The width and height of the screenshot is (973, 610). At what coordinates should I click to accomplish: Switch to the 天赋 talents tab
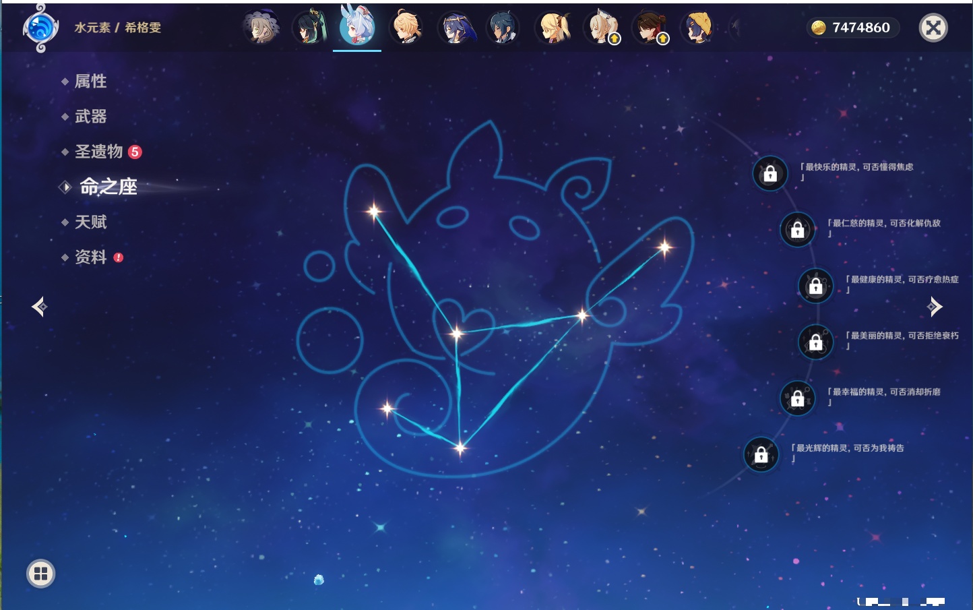(90, 222)
